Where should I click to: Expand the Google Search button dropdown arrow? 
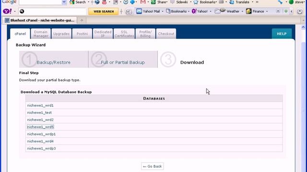(x=88, y=2)
